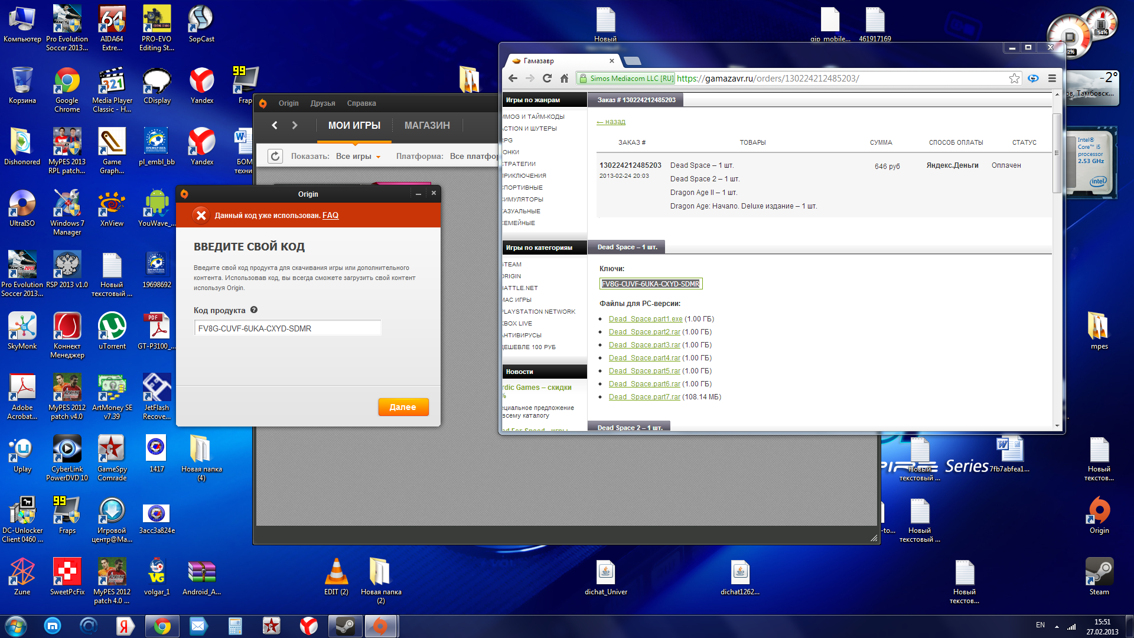1134x638 pixels.
Task: Click the Chrome home button
Action: (x=564, y=79)
